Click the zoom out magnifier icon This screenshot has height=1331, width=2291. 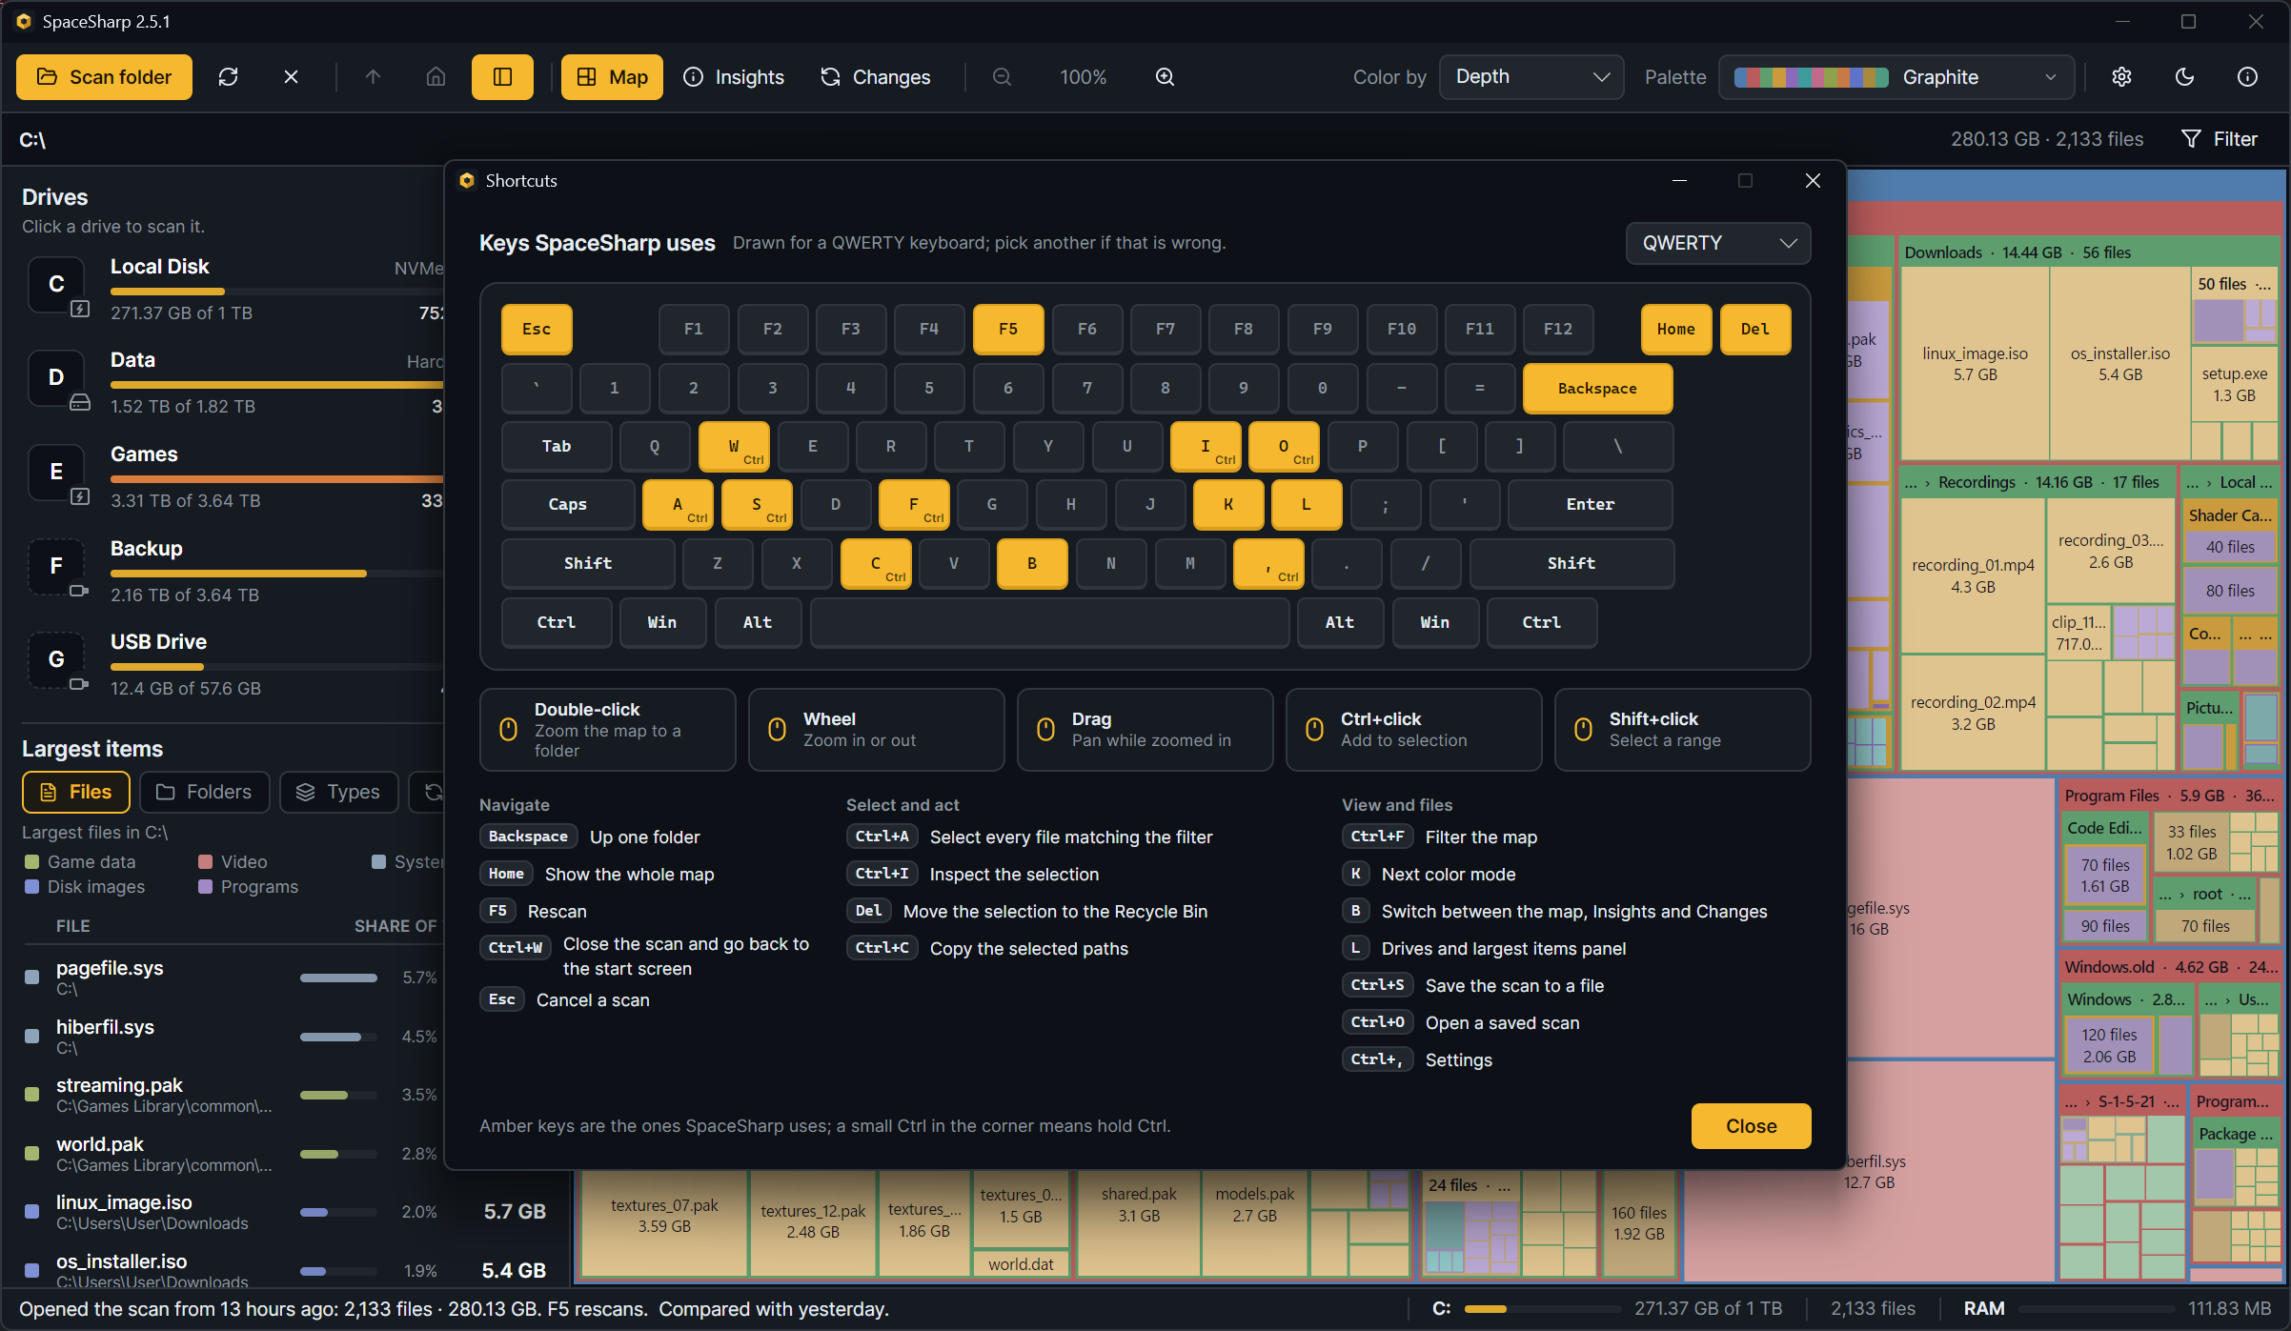1002,77
